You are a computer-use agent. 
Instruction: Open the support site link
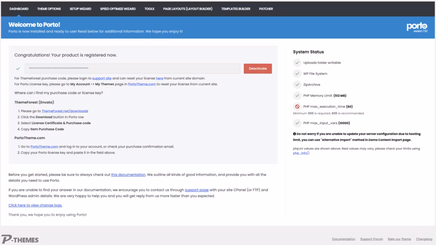click(102, 78)
